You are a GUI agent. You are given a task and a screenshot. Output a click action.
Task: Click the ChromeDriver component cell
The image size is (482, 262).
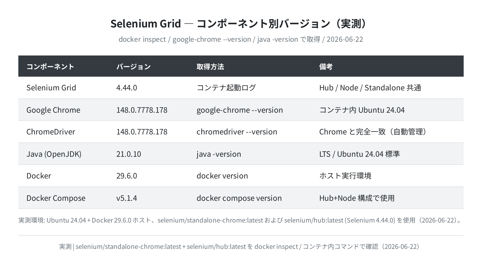point(51,132)
